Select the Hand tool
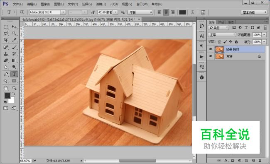 (6, 88)
